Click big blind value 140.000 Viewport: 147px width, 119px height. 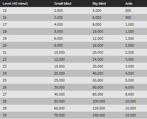pyautogui.click(x=99, y=115)
